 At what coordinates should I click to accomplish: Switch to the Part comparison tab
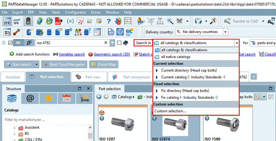(x=130, y=77)
